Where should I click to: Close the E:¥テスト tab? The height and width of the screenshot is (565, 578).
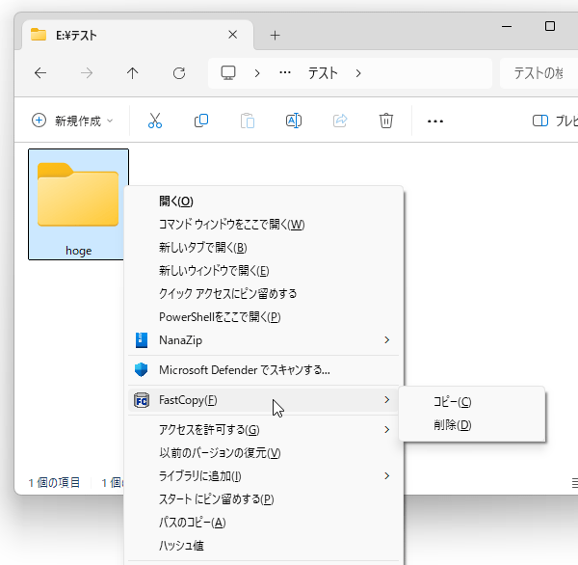click(x=232, y=35)
